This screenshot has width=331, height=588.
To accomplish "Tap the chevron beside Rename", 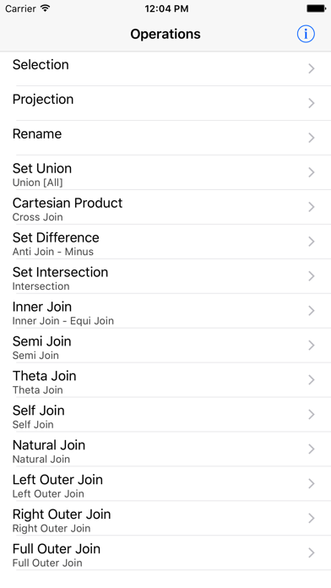I will click(311, 138).
